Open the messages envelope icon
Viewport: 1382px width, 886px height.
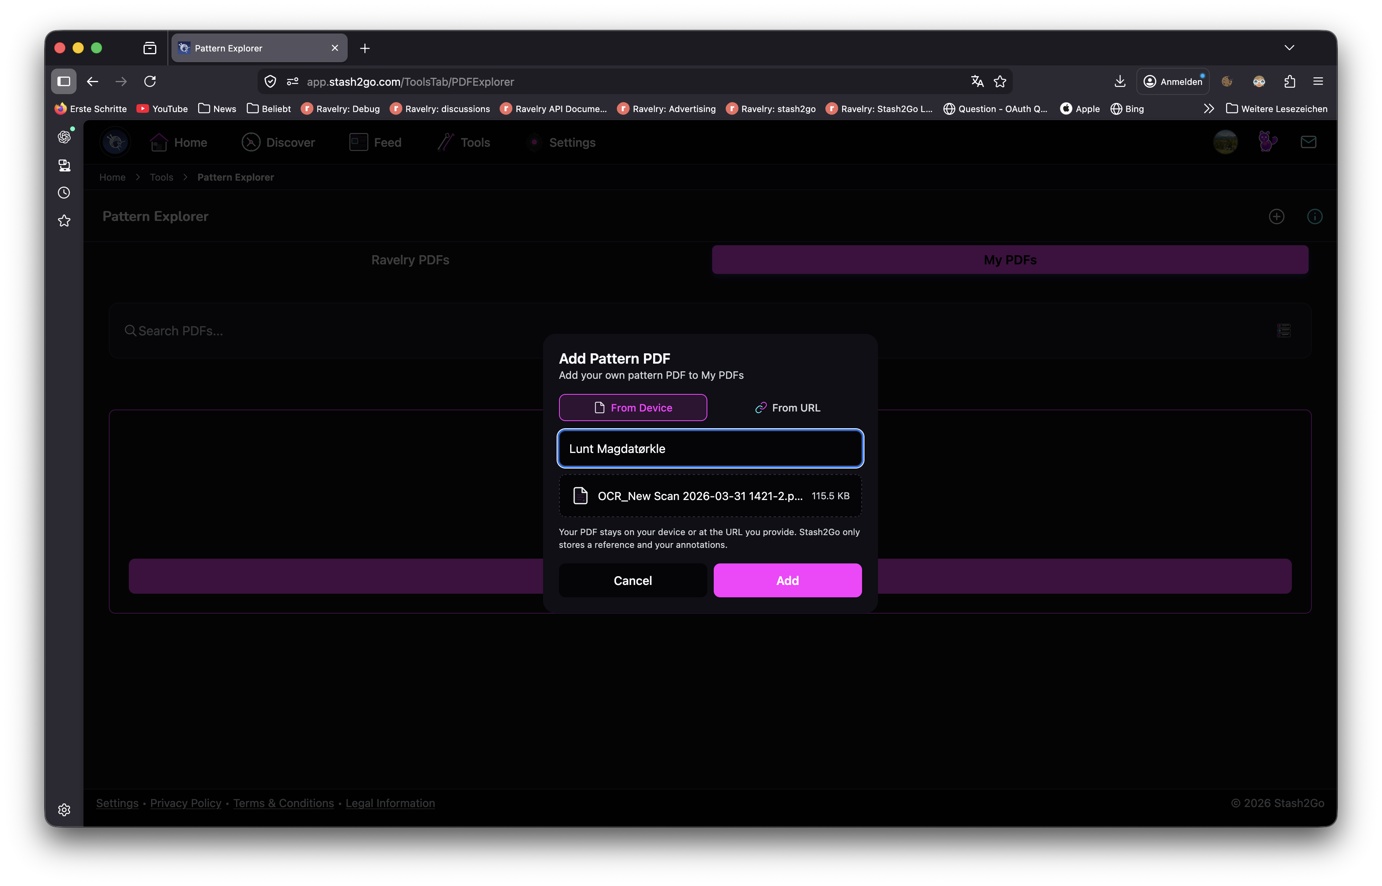[x=1308, y=142]
